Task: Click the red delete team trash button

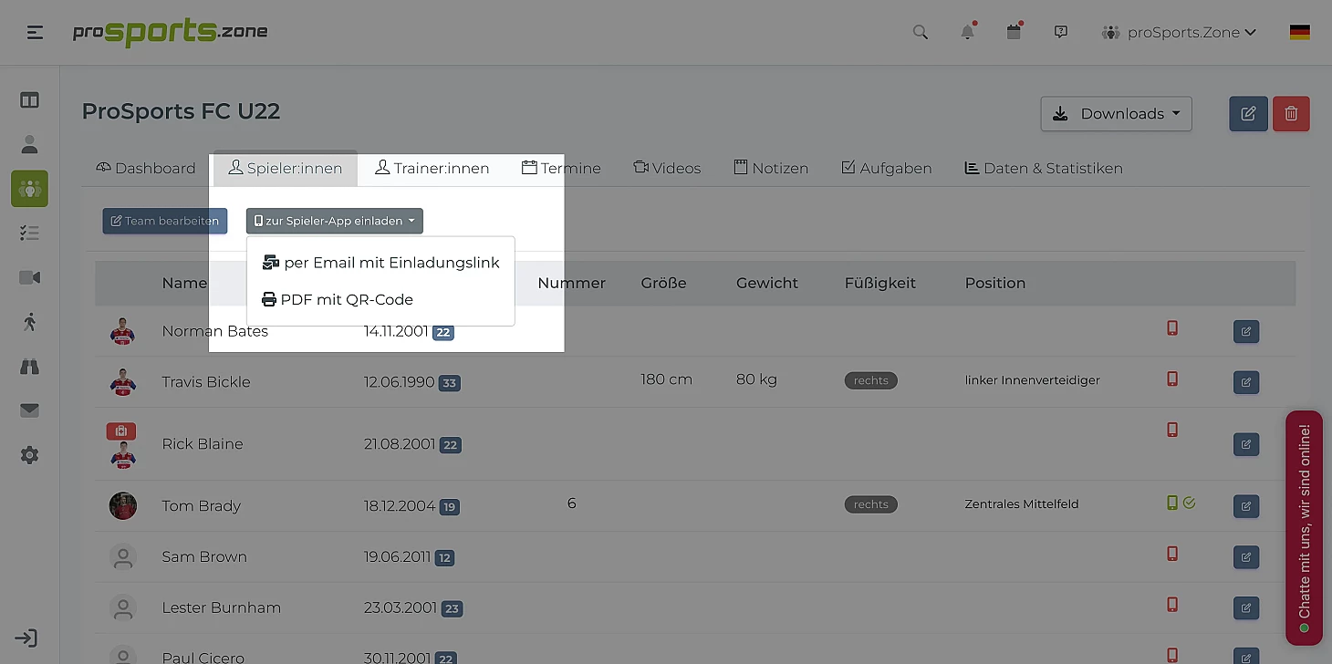Action: [x=1291, y=114]
